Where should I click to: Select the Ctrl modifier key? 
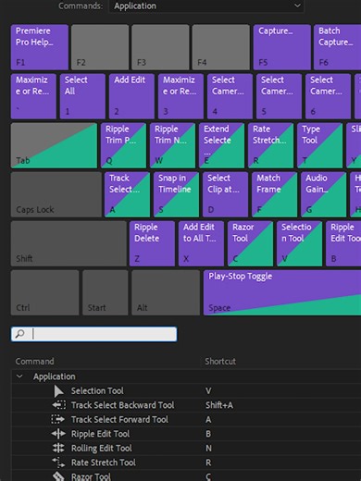click(x=44, y=292)
